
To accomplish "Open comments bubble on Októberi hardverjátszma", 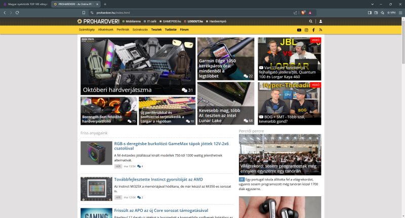I will (x=187, y=90).
